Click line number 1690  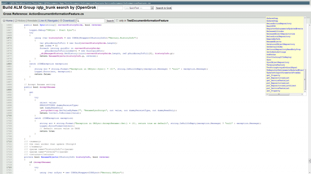point(9,90)
